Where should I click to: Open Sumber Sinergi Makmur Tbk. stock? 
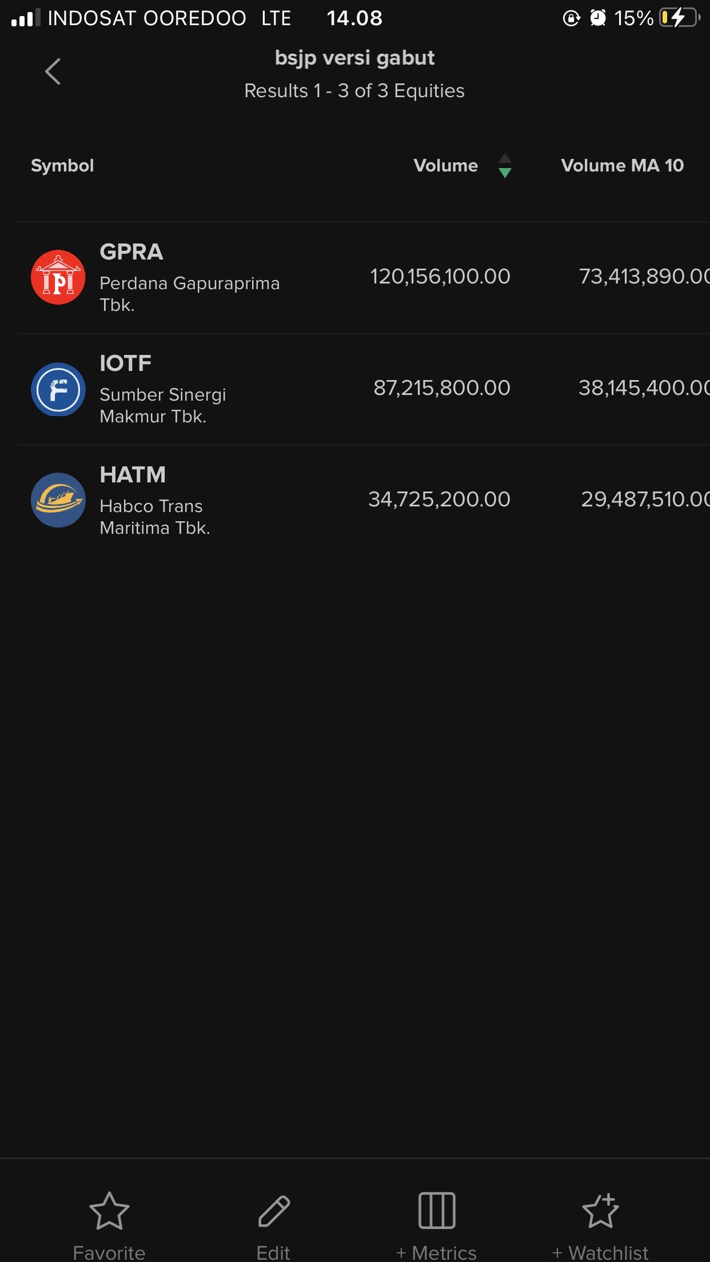(x=163, y=405)
